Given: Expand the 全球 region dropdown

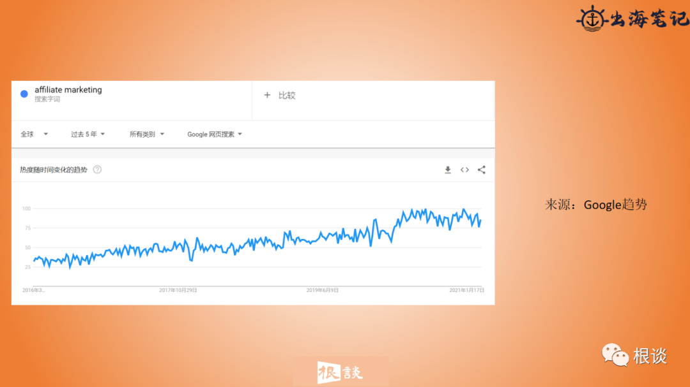Looking at the screenshot, I should 34,134.
